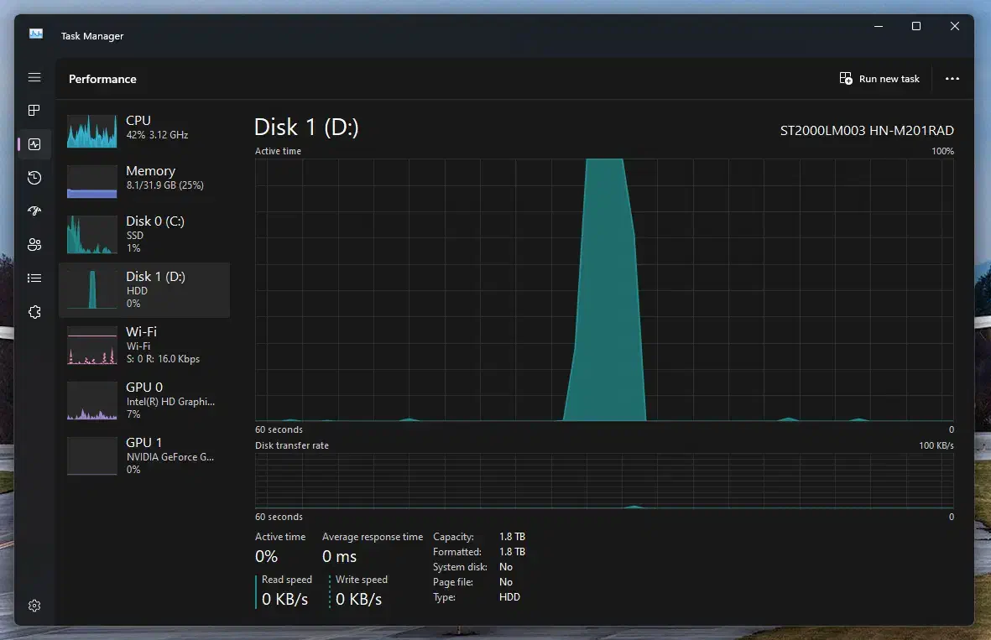Screen dimensions: 991x640
Task: Open Task Manager settings gear
Action: point(34,606)
